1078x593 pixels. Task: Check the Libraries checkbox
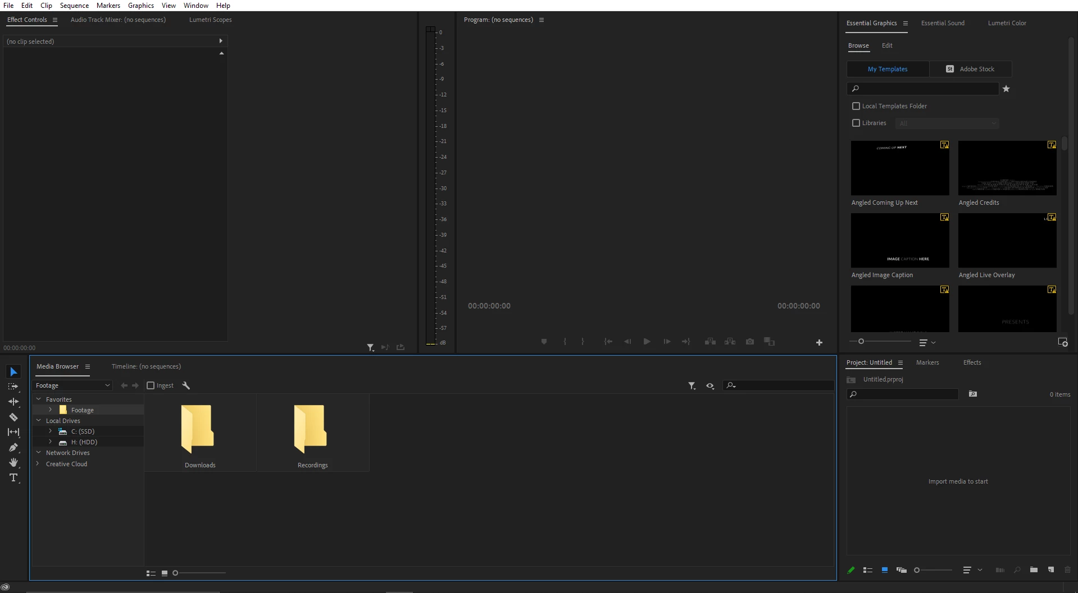click(x=856, y=123)
